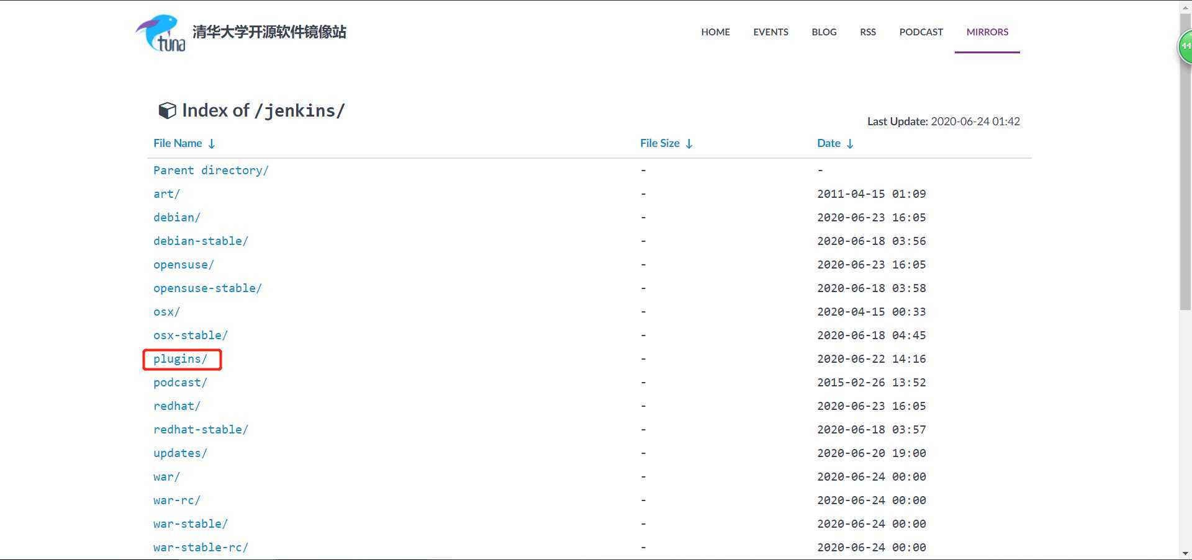This screenshot has height=560, width=1192.
Task: Go to the BLOG page
Action: pyautogui.click(x=824, y=32)
